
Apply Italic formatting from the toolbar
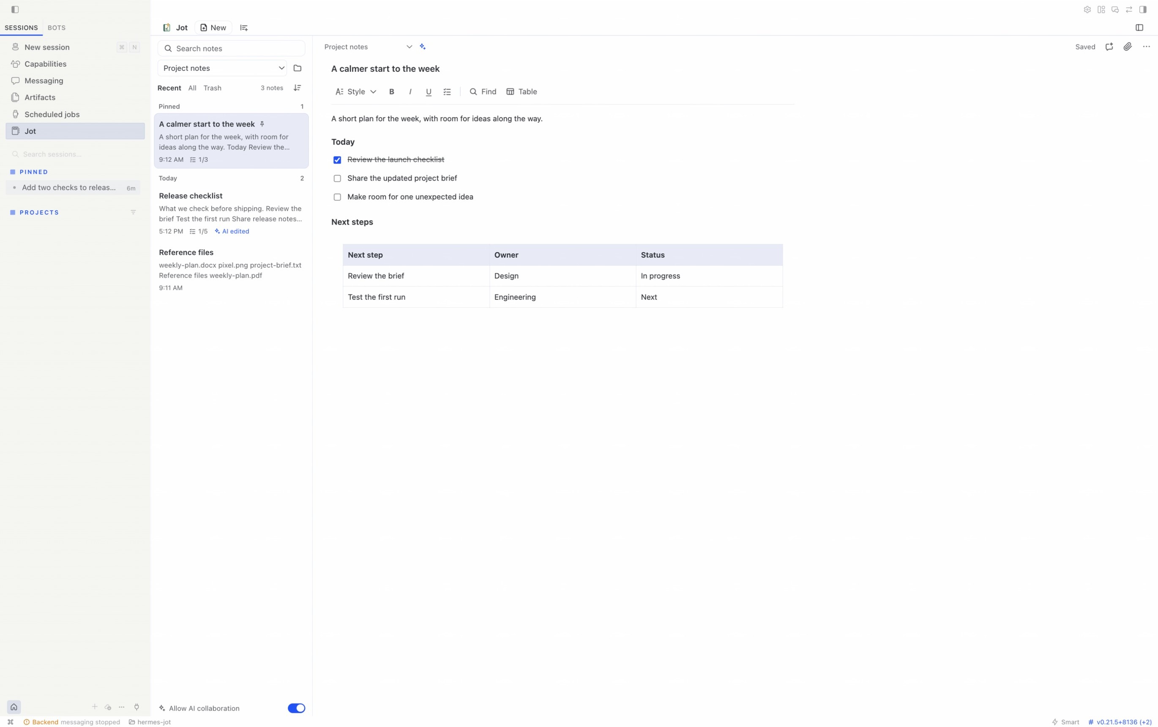click(410, 91)
